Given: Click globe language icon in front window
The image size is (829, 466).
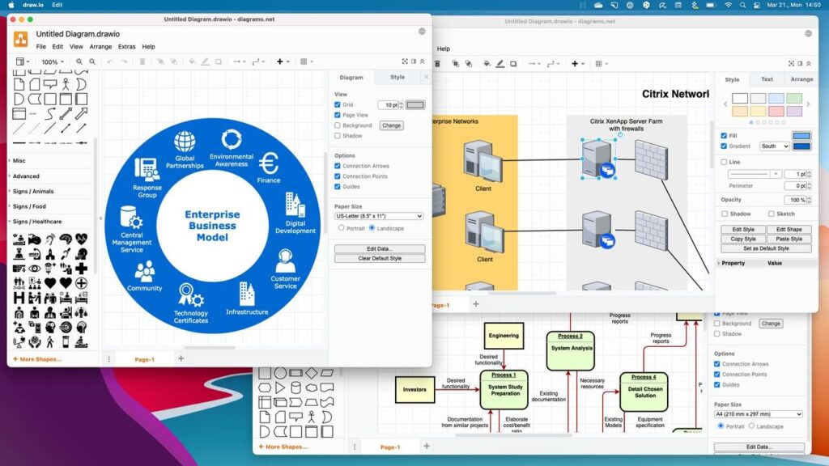Looking at the screenshot, I should (422, 32).
